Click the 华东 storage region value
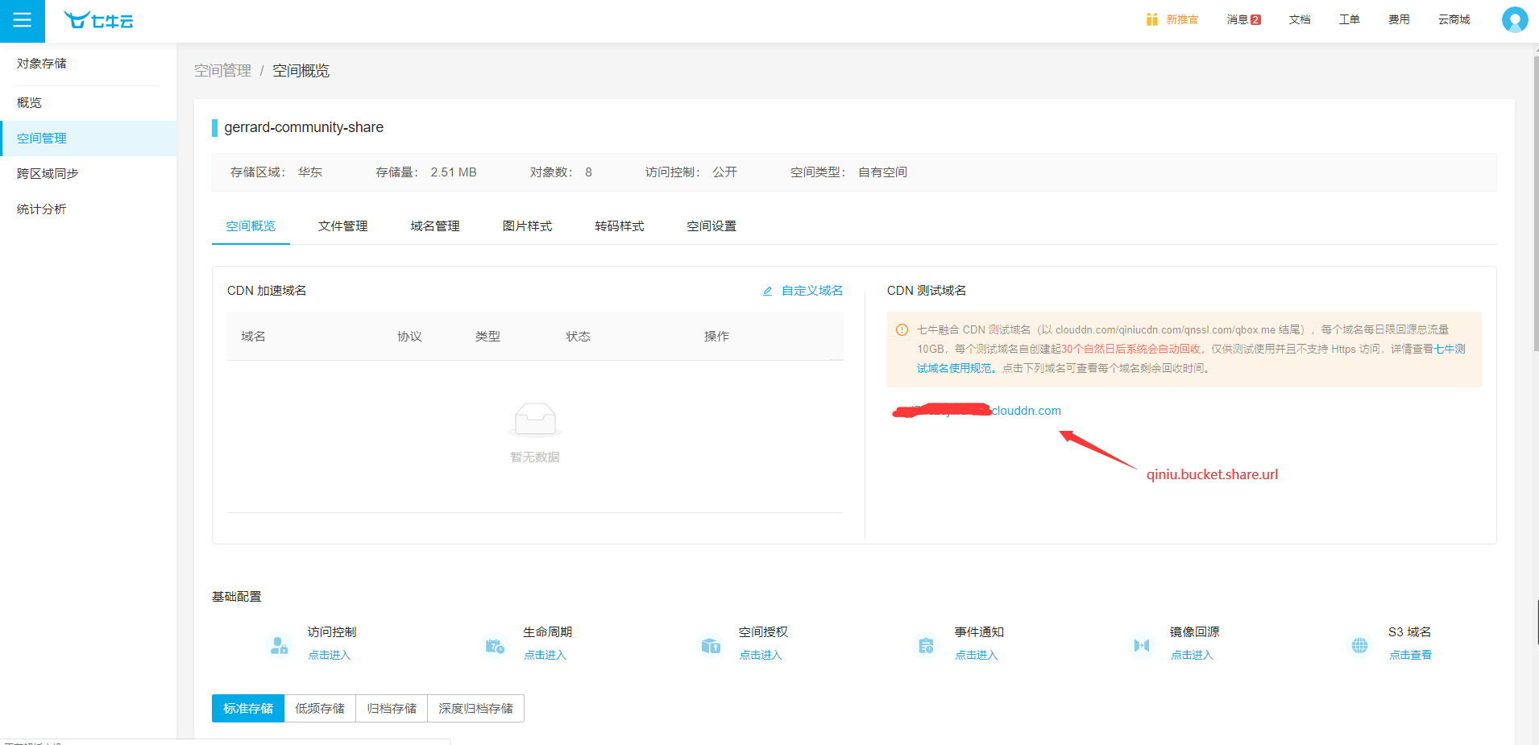Screen dimensions: 1539x745 [310, 172]
